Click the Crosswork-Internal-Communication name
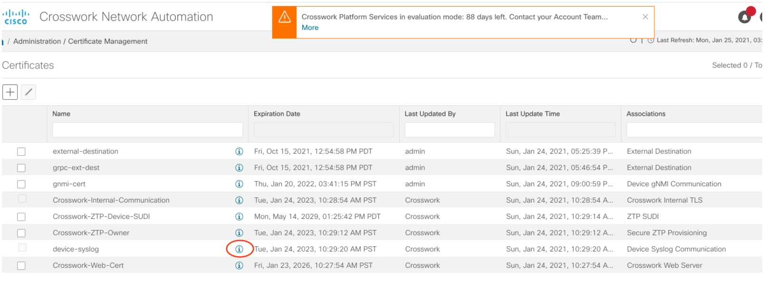This screenshot has width=766, height=281. click(111, 200)
